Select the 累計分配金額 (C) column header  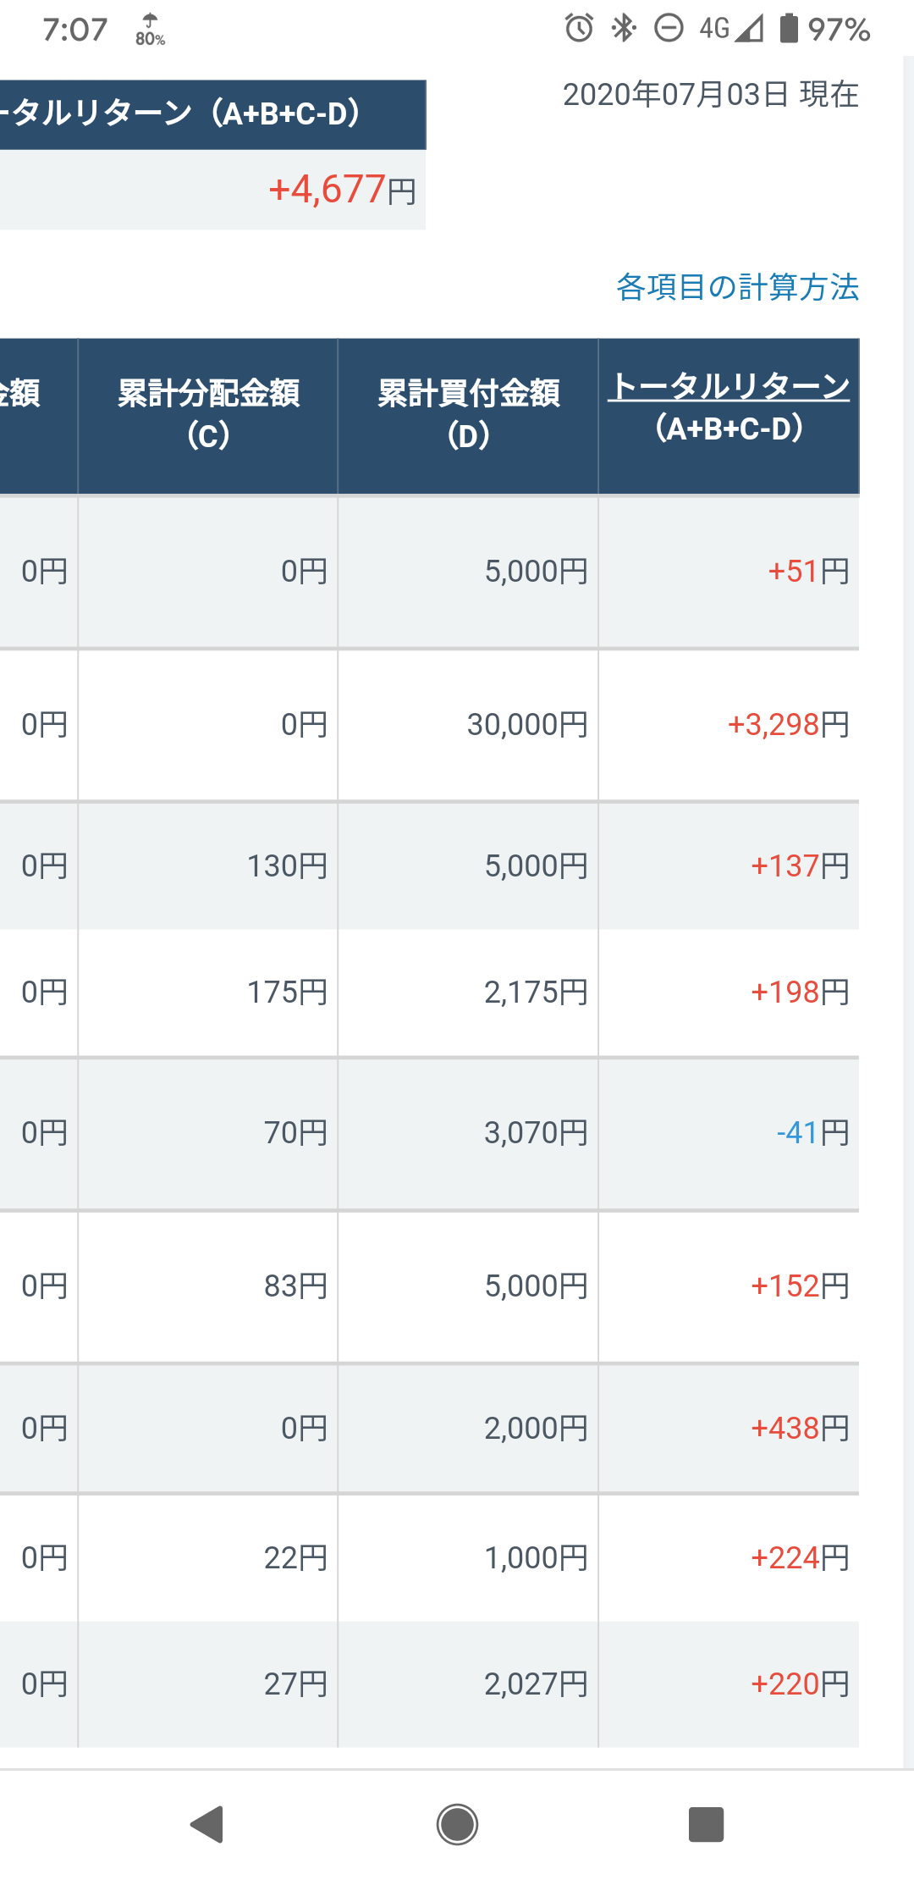point(208,416)
